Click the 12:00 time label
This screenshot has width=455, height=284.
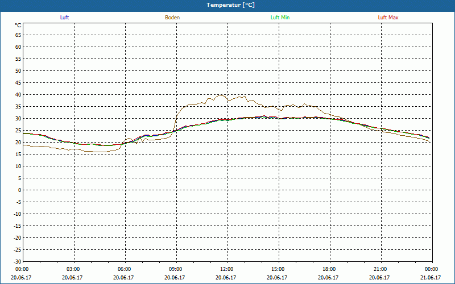pos(226,269)
